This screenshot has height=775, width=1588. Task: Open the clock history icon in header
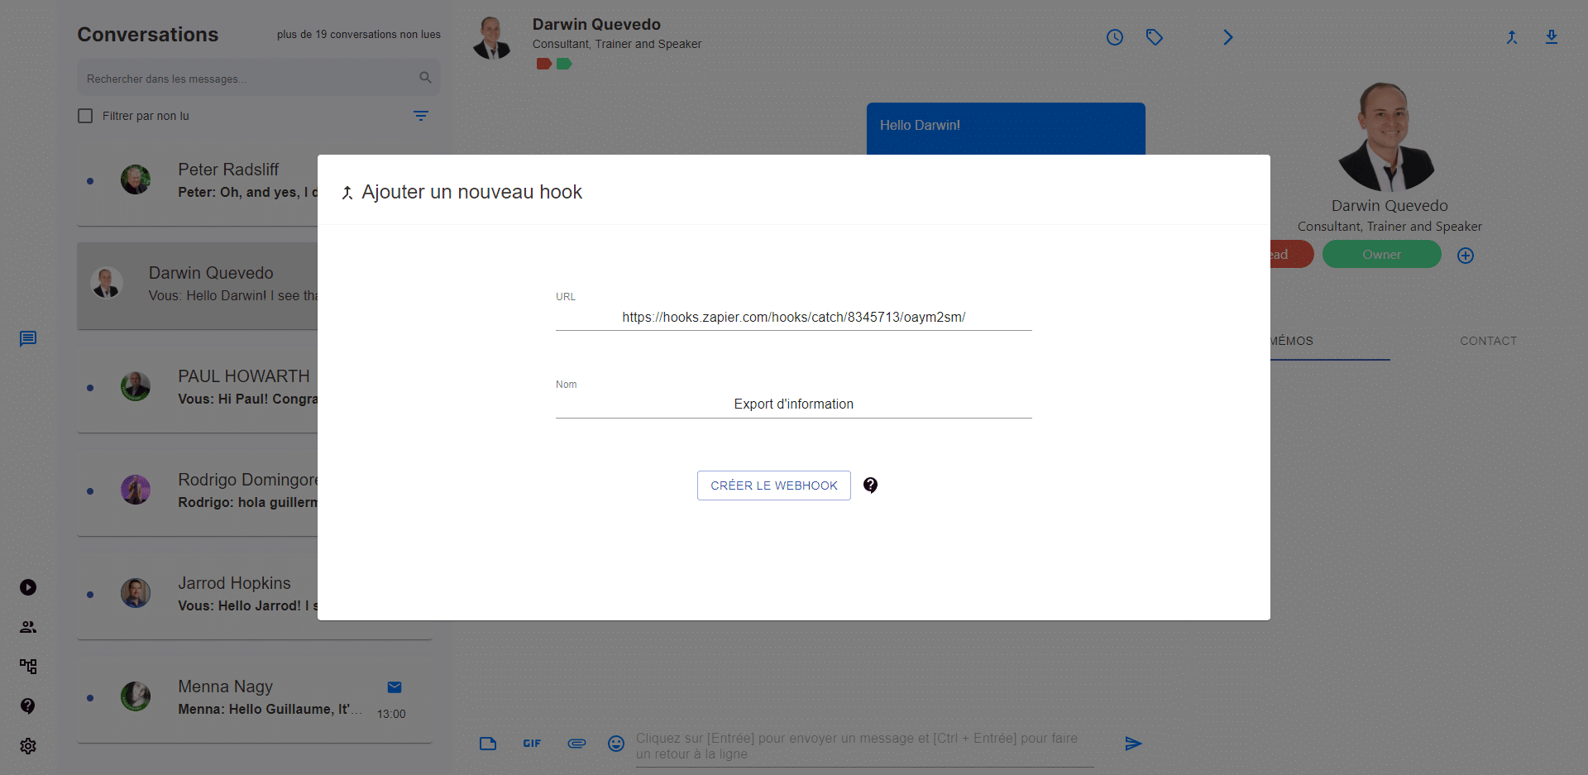pyautogui.click(x=1115, y=37)
